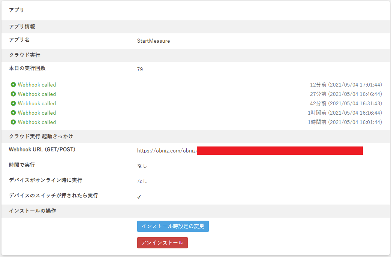This screenshot has height=257, width=391.
Task: Click the StartMeasure app name value
Action: [153, 41]
